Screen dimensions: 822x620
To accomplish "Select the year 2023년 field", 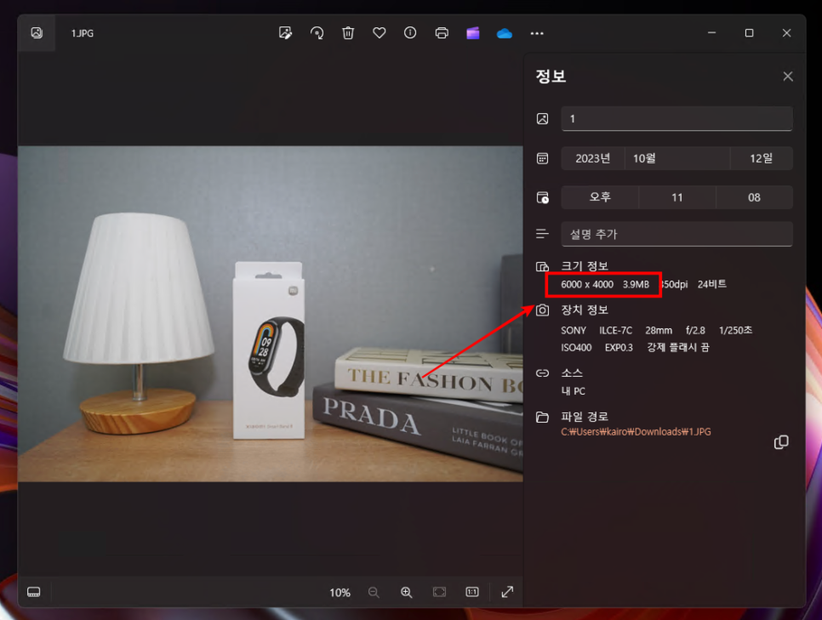I will coord(593,158).
